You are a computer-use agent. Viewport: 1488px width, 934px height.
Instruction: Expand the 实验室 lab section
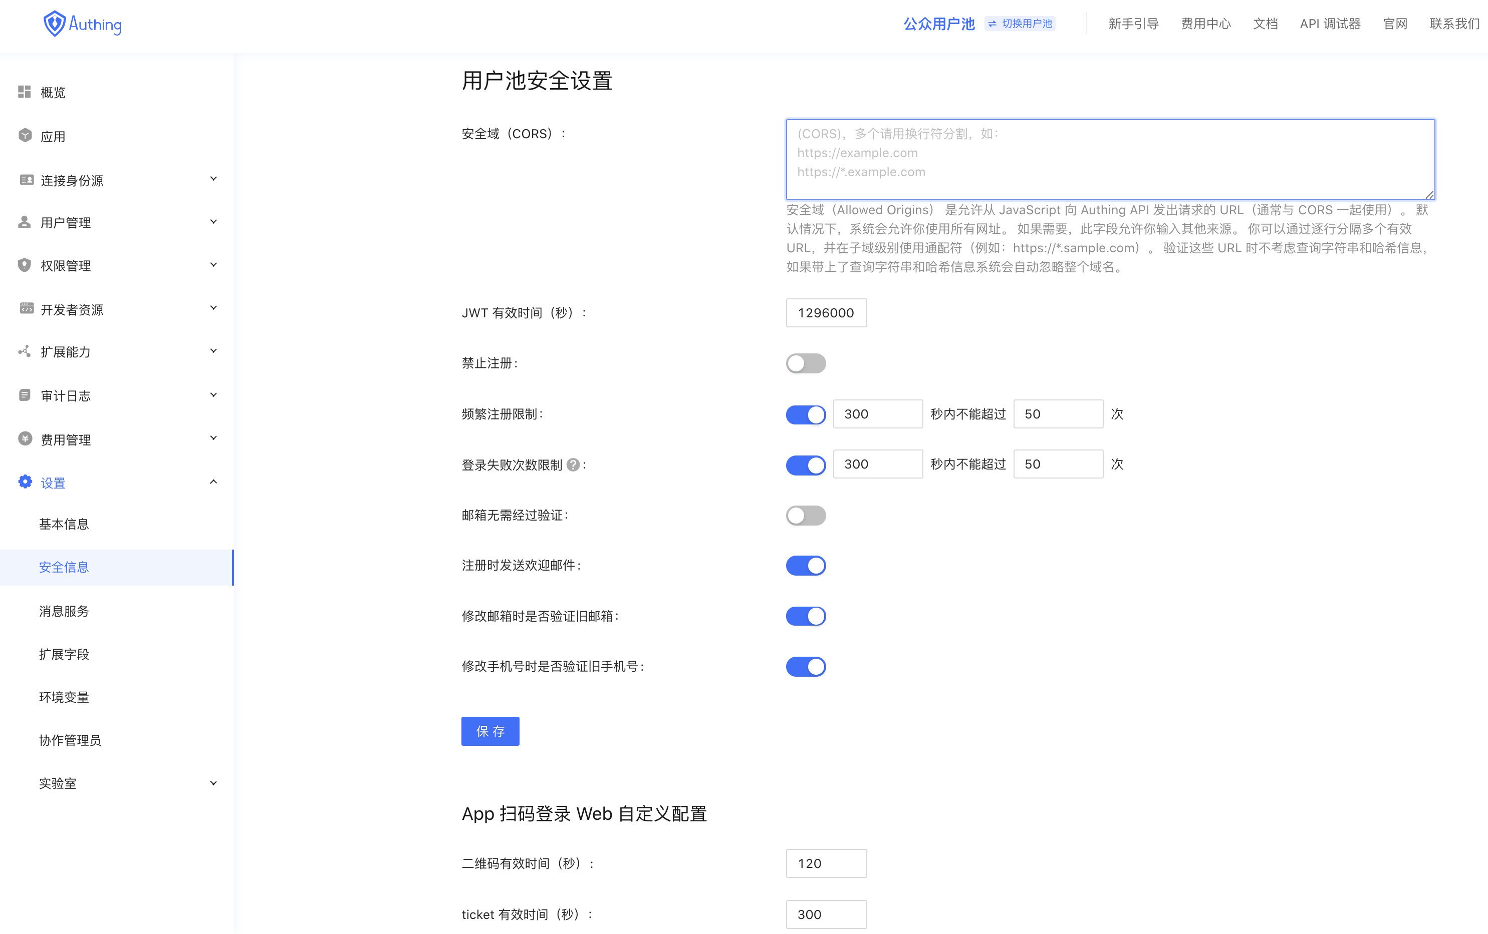point(213,782)
